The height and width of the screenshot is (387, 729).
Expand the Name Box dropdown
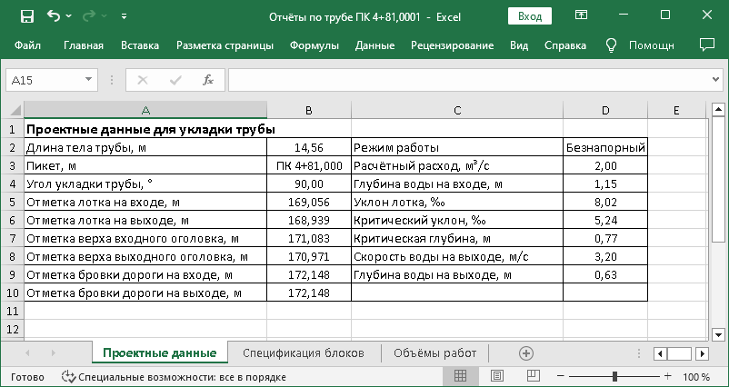(x=88, y=80)
